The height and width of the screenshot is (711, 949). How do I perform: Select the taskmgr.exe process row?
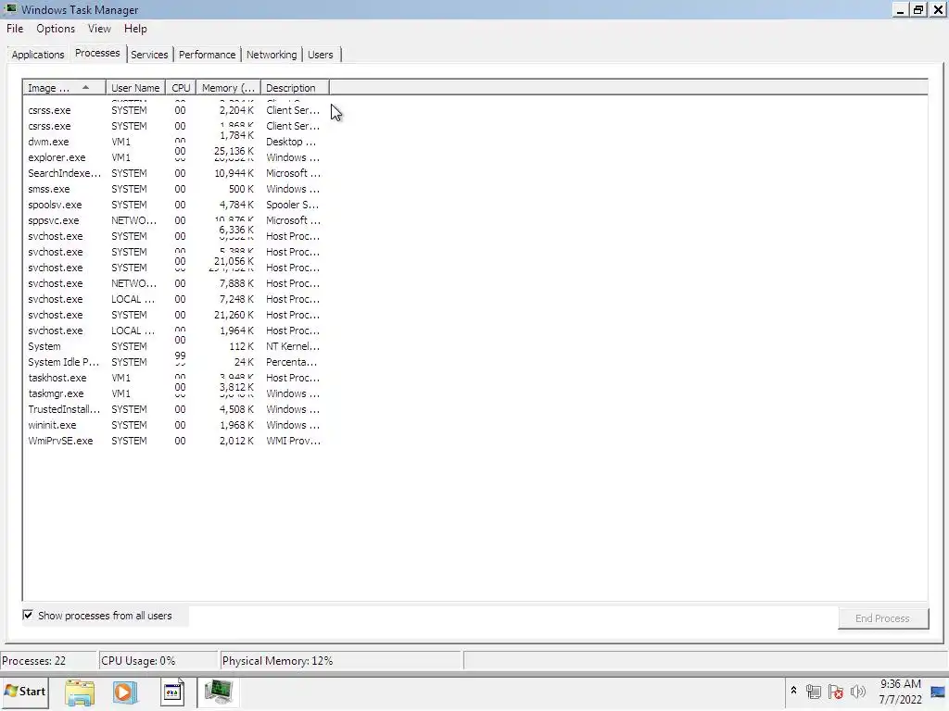[x=174, y=393]
